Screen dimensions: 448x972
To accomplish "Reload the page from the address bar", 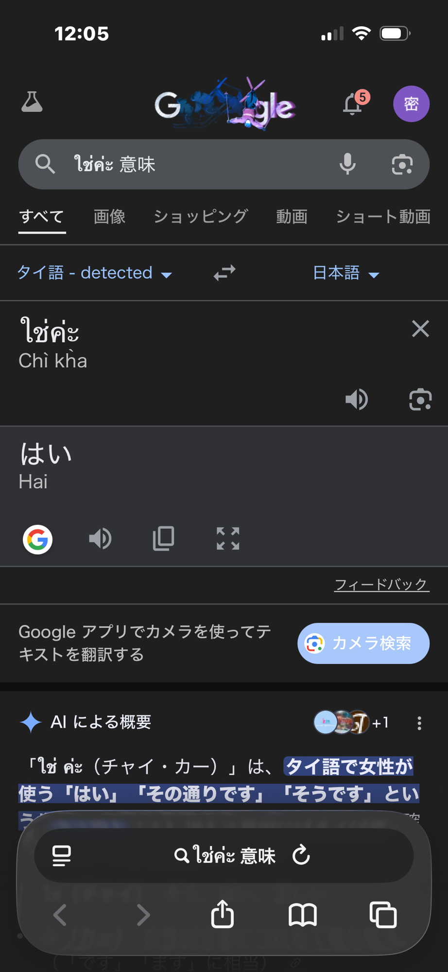I will (301, 855).
